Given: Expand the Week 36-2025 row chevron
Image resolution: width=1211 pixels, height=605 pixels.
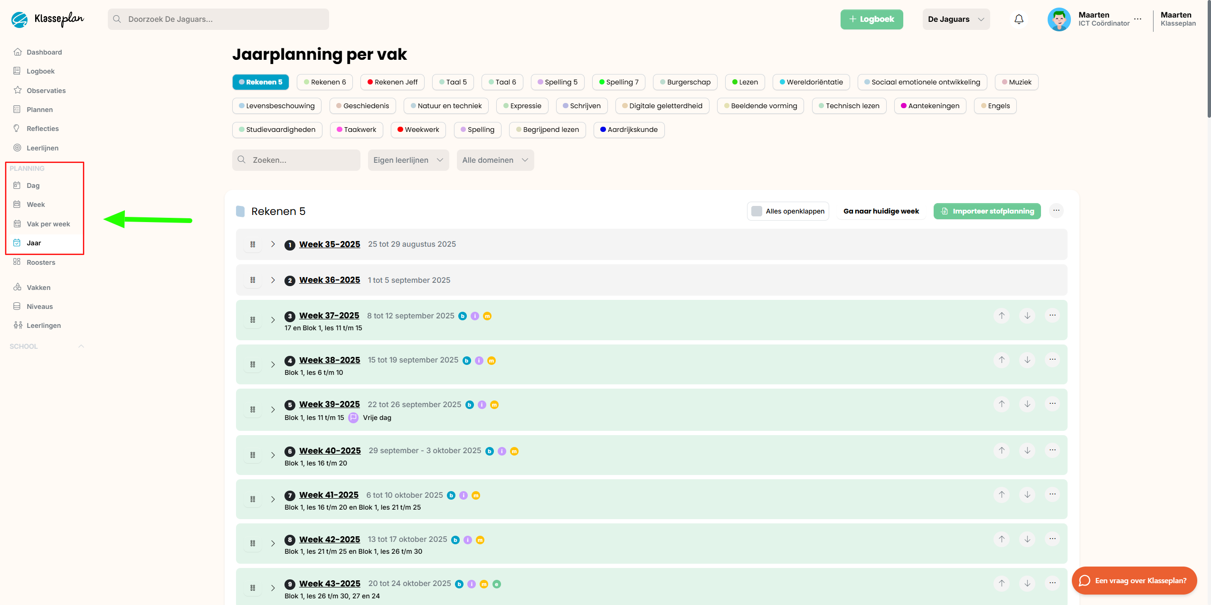Looking at the screenshot, I should pos(273,280).
